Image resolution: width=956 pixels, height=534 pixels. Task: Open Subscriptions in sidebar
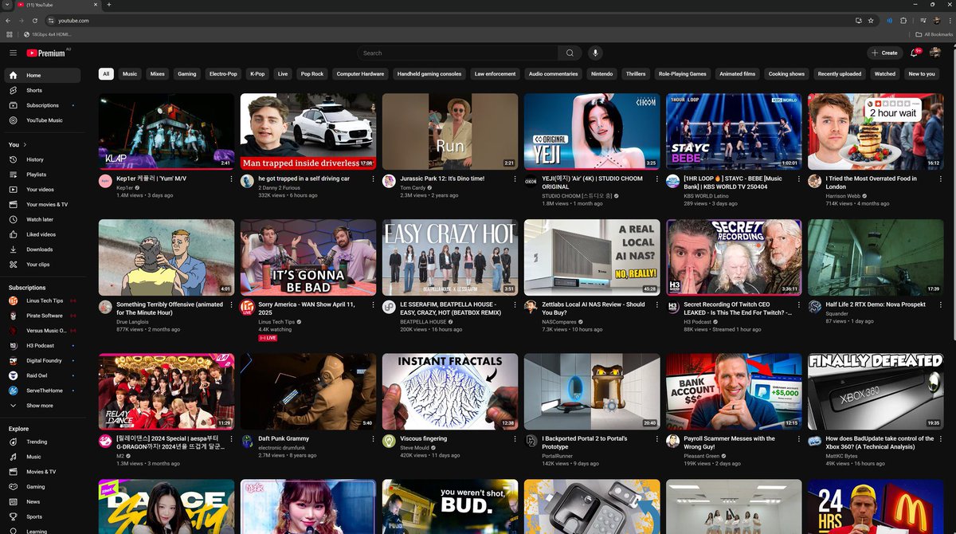click(41, 105)
